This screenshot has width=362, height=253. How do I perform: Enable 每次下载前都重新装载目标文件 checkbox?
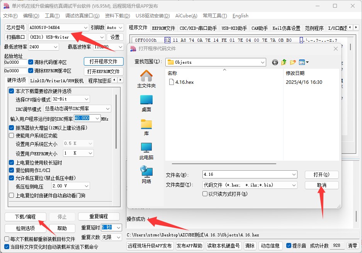pyautogui.click(x=7, y=239)
